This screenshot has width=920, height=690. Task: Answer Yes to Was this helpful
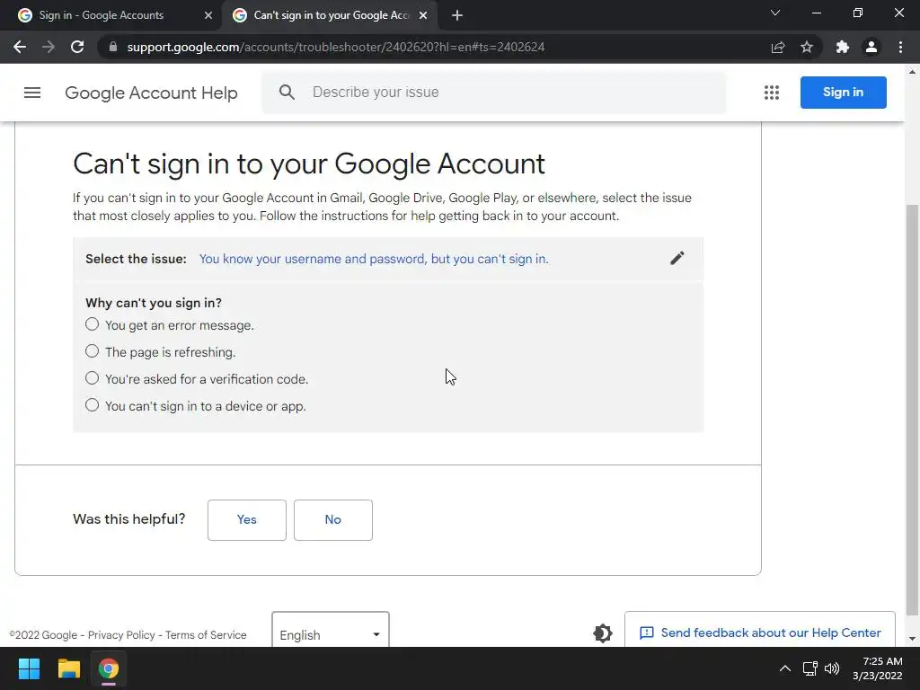tap(247, 520)
